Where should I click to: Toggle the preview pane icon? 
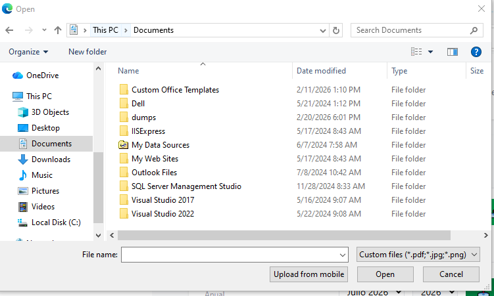tap(453, 52)
